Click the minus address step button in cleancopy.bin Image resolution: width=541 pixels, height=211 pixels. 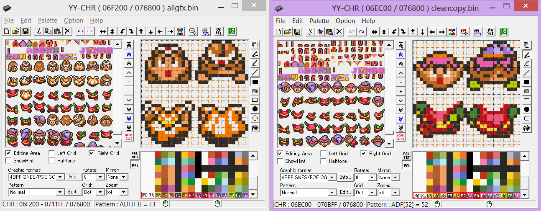click(401, 82)
